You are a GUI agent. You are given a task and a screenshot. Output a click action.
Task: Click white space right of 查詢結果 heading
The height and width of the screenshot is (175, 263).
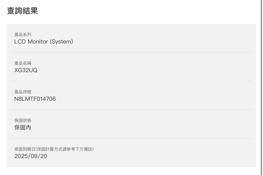pyautogui.click(x=144, y=11)
